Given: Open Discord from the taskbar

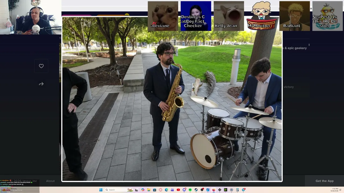Looking at the screenshot, I should (184, 190).
